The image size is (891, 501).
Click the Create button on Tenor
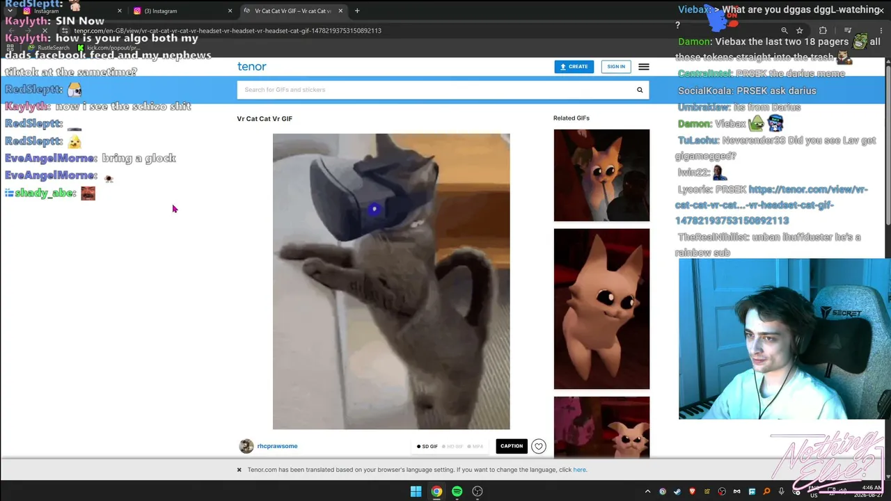574,67
